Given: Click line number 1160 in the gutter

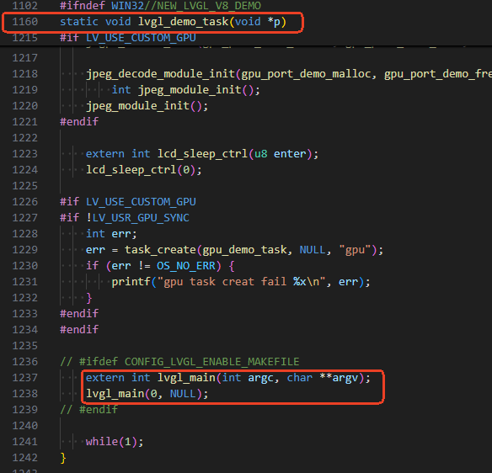Looking at the screenshot, I should pyautogui.click(x=24, y=22).
